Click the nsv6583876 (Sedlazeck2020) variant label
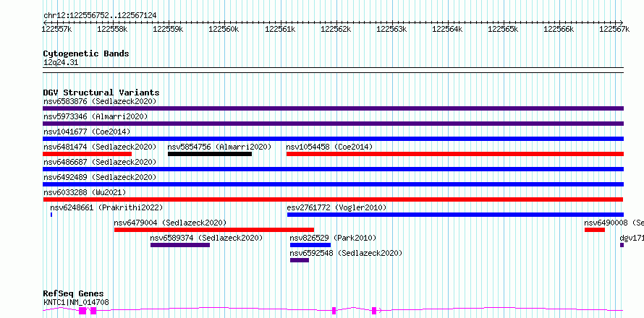The image size is (644, 318). [x=100, y=101]
